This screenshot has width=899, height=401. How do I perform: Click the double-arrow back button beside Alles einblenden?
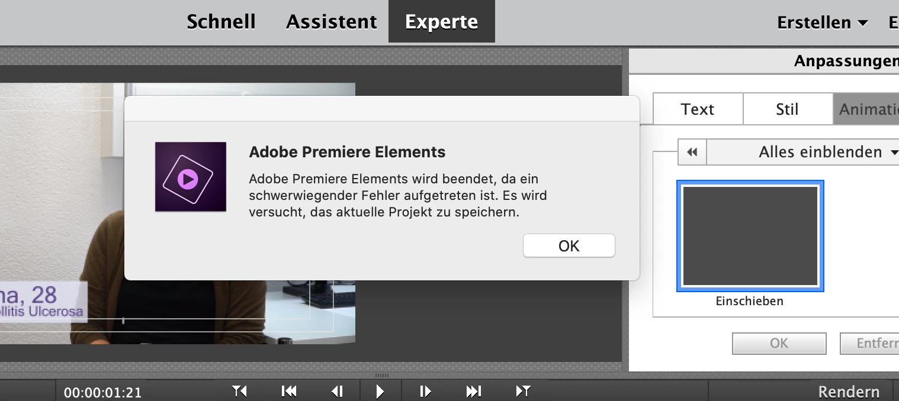pyautogui.click(x=692, y=152)
